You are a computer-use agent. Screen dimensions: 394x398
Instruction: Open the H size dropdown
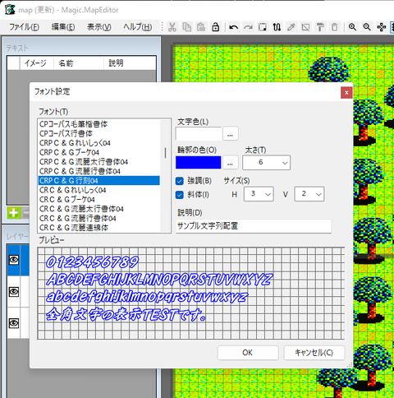pos(259,194)
